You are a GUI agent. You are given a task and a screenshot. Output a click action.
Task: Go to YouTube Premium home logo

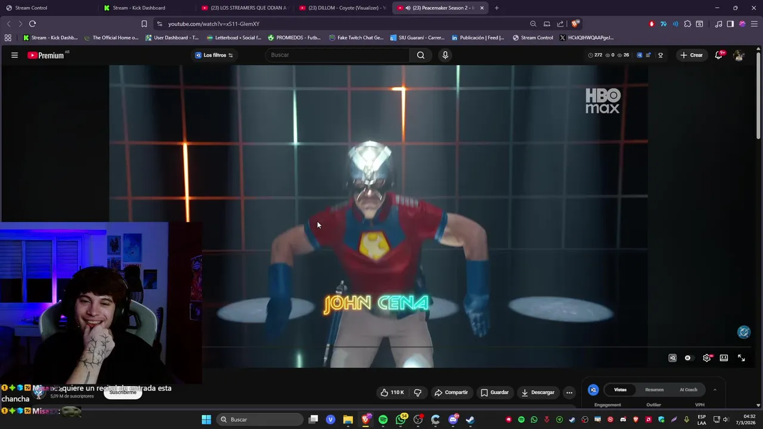click(46, 55)
